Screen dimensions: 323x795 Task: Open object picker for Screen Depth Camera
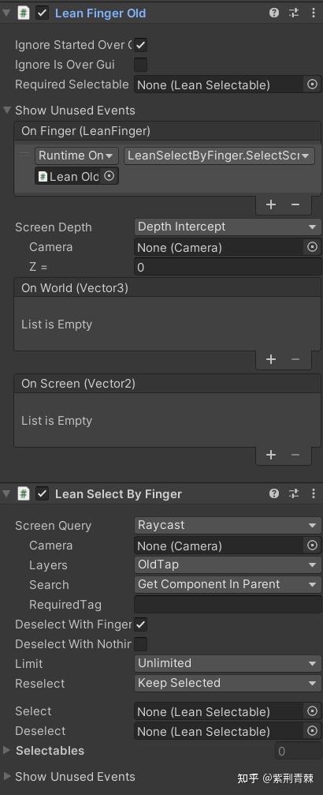(313, 247)
